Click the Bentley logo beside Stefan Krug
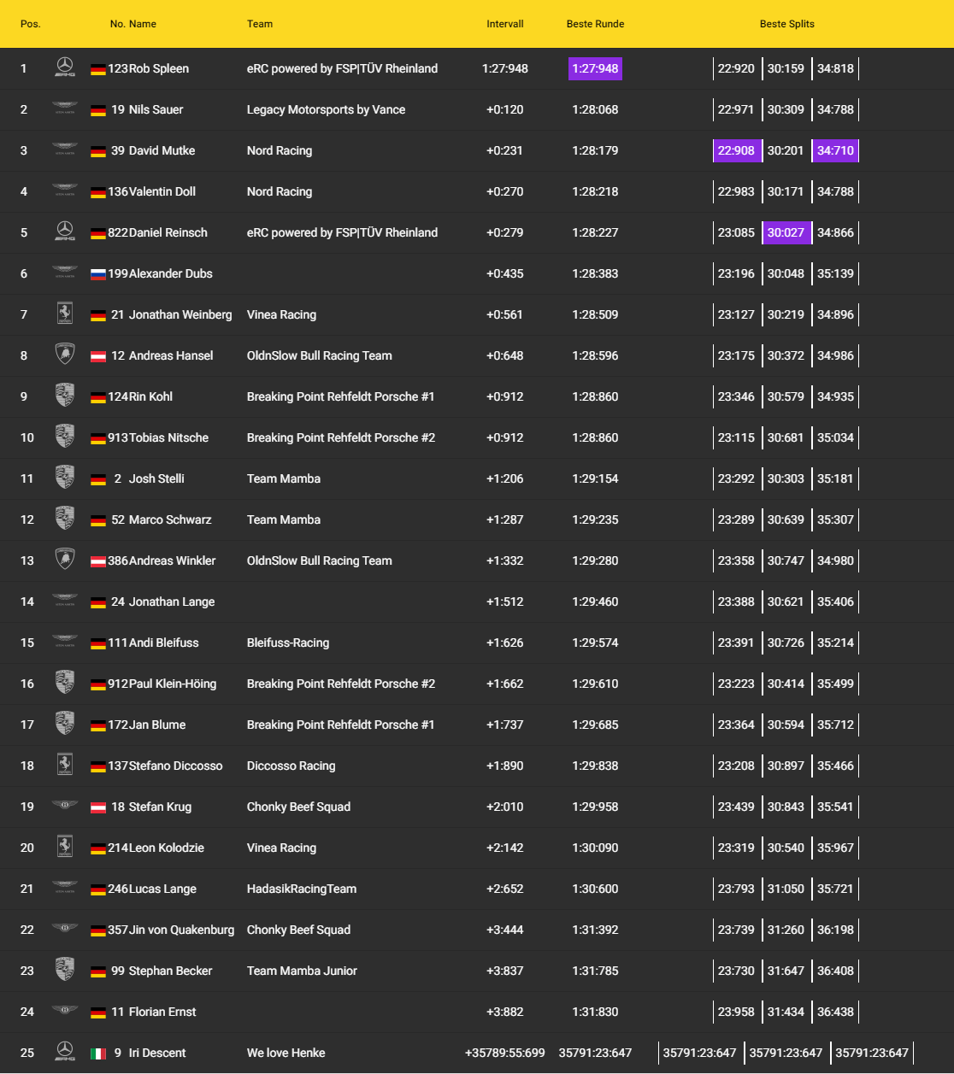 (x=65, y=807)
